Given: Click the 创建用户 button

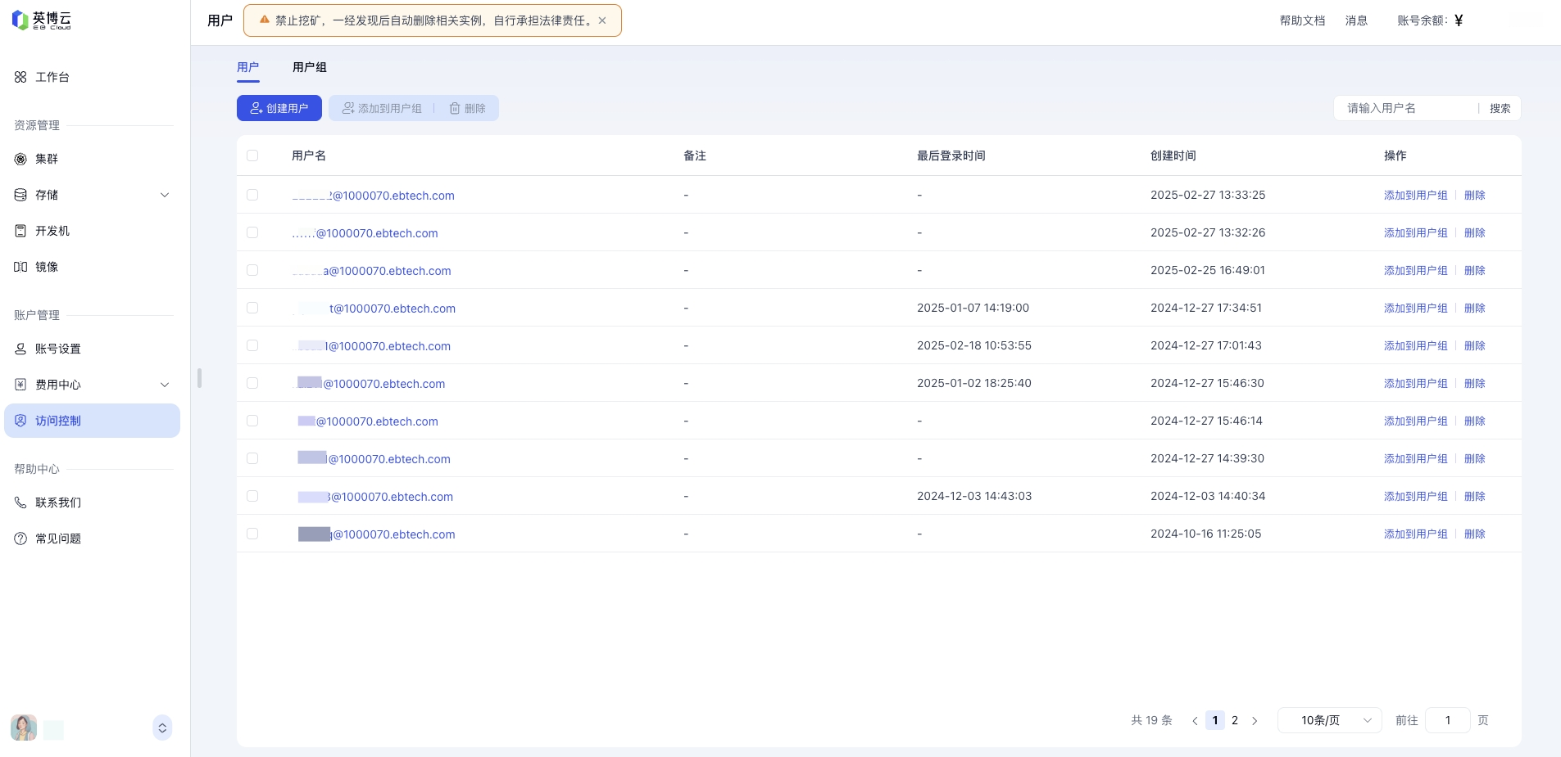Looking at the screenshot, I should tap(279, 108).
